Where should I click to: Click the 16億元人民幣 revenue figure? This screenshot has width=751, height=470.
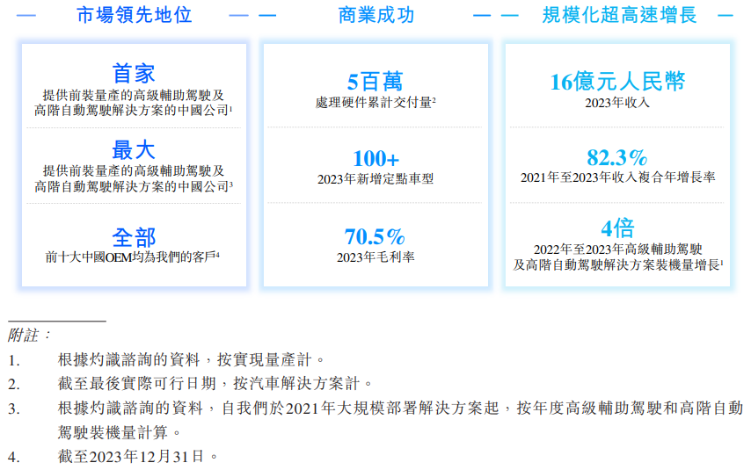click(618, 82)
